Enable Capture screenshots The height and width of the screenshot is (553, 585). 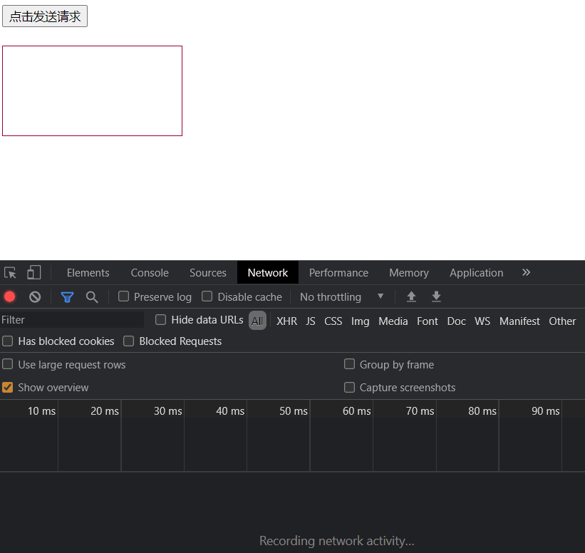tap(350, 388)
